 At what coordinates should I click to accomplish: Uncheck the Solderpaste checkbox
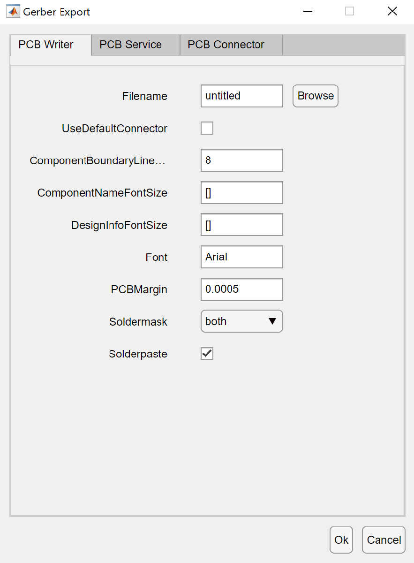click(207, 354)
